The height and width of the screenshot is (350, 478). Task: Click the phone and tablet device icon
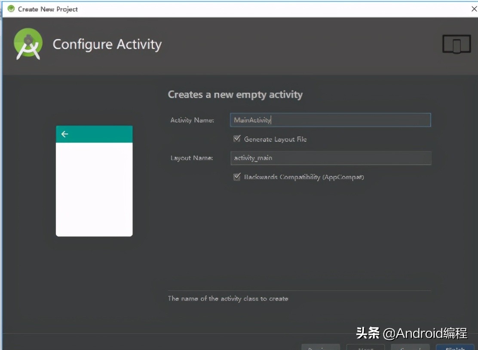click(x=457, y=44)
